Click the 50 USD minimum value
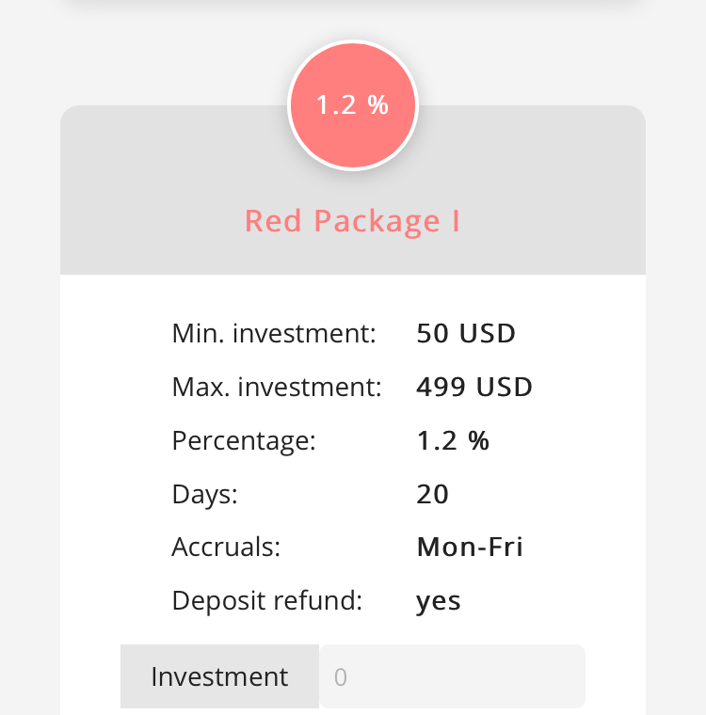This screenshot has height=715, width=706. pyautogui.click(x=466, y=333)
